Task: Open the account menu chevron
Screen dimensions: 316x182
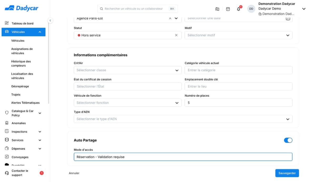Action: [x=304, y=9]
